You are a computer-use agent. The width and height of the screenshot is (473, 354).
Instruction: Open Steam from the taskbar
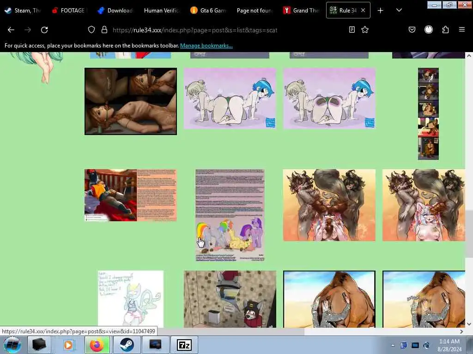click(x=127, y=345)
